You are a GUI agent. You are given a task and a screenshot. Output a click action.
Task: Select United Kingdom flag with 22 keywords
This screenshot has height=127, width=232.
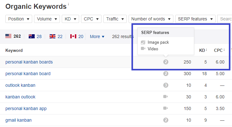[56, 36]
